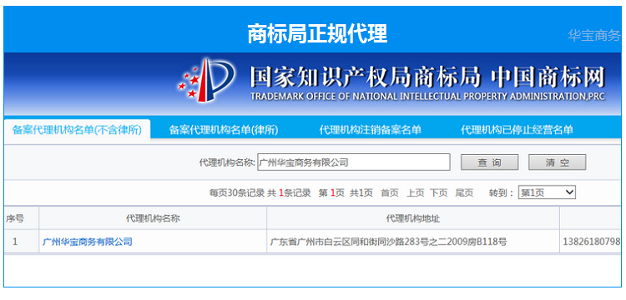This screenshot has height=300, width=626.
Task: Click the Trademark Office emblem logo
Action: 206,81
